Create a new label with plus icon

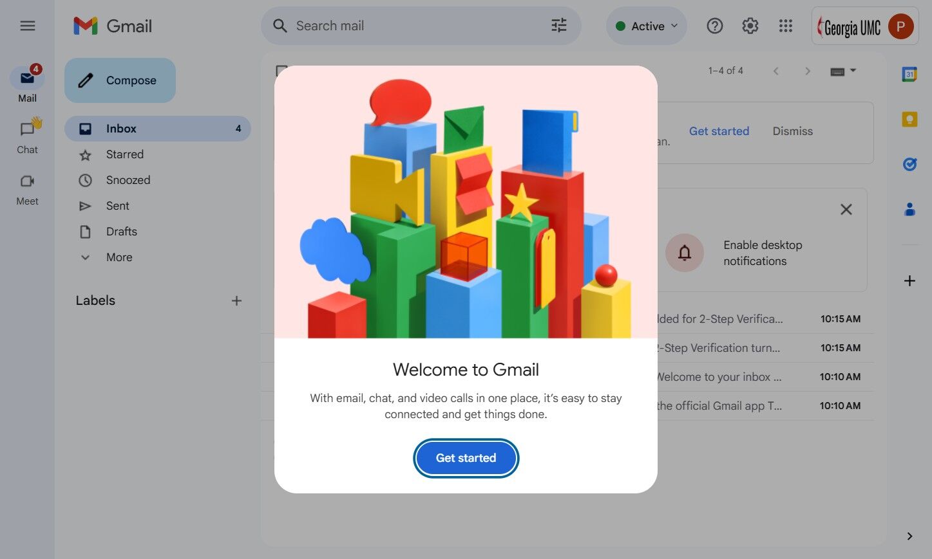click(x=236, y=300)
